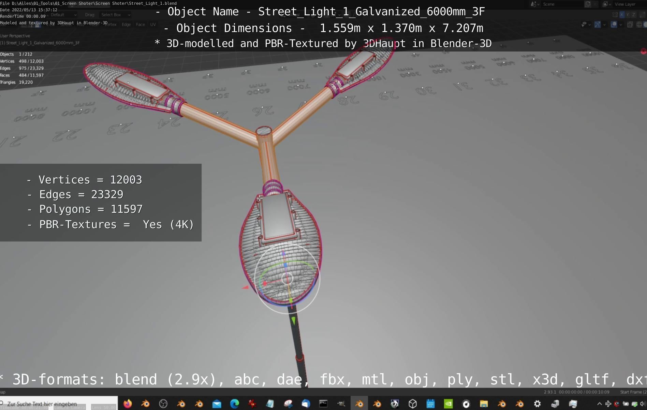Screen dimensions: 647x410
Task: Open Firefox from the taskbar
Action: [x=128, y=404]
